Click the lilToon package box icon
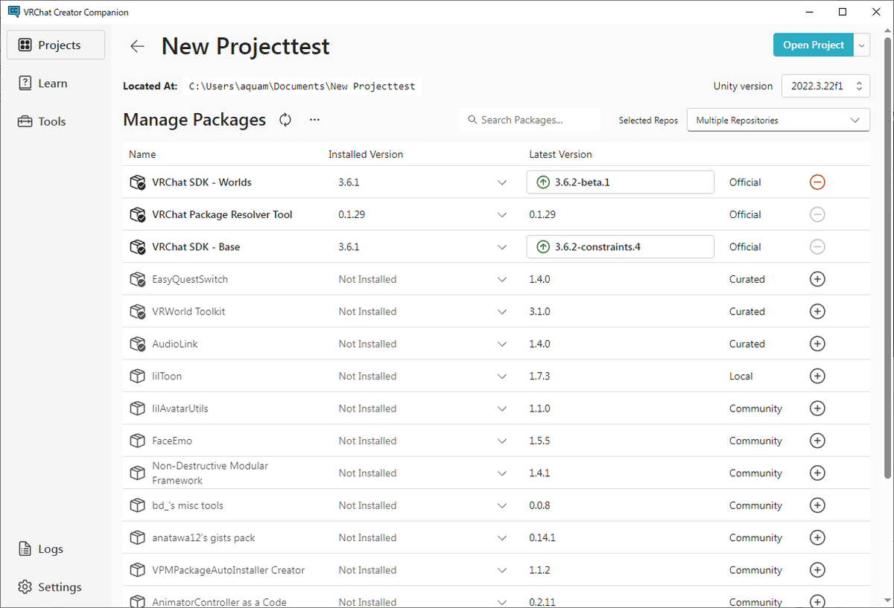894x608 pixels. [x=137, y=377]
